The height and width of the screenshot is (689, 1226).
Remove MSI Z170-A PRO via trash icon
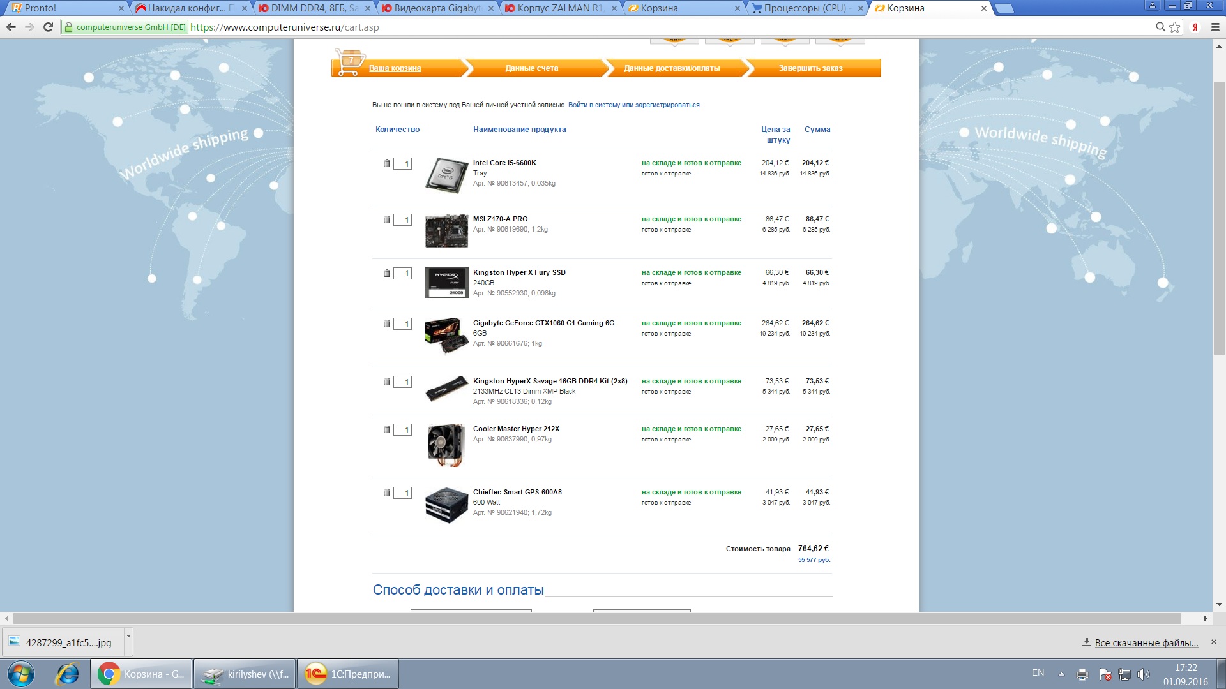tap(386, 219)
